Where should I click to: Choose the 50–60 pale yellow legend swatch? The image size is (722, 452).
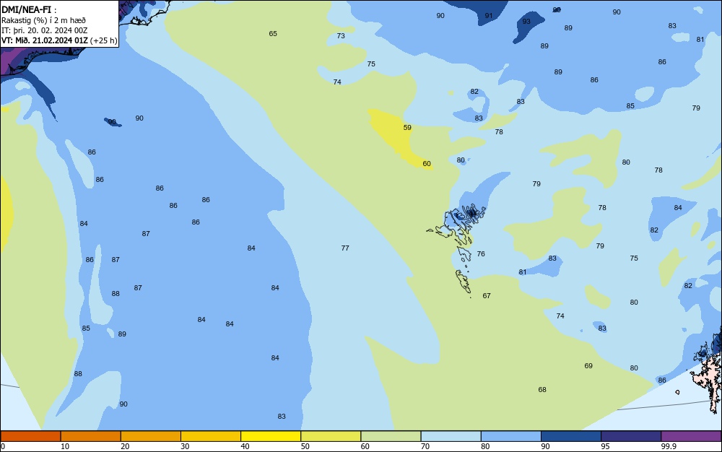click(331, 436)
